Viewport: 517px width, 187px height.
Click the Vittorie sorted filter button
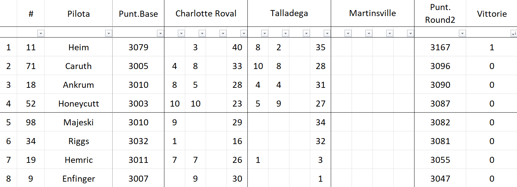(x=513, y=34)
